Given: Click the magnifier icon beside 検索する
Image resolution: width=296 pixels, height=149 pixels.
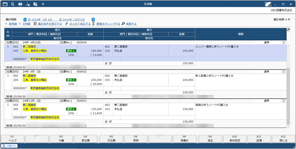Looking at the screenshot, I should point(123,24).
